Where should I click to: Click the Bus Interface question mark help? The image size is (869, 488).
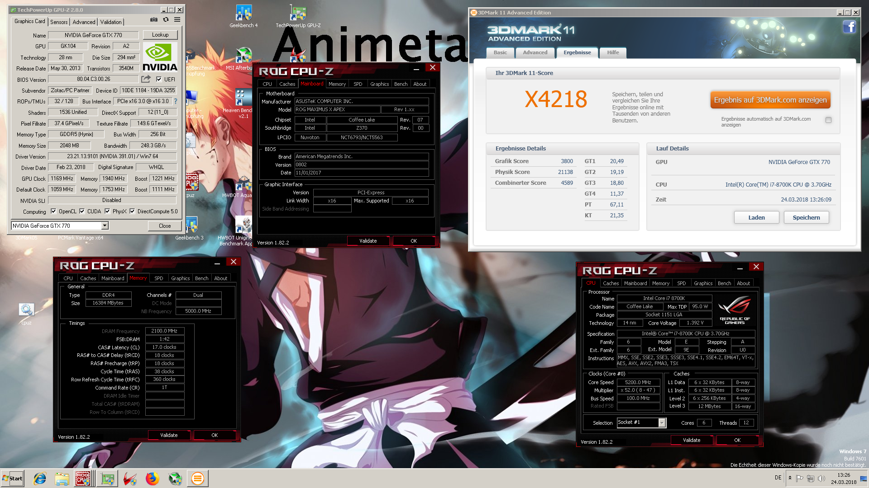click(x=176, y=101)
